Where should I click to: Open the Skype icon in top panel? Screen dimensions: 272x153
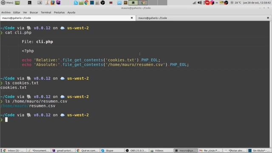click(76, 3)
